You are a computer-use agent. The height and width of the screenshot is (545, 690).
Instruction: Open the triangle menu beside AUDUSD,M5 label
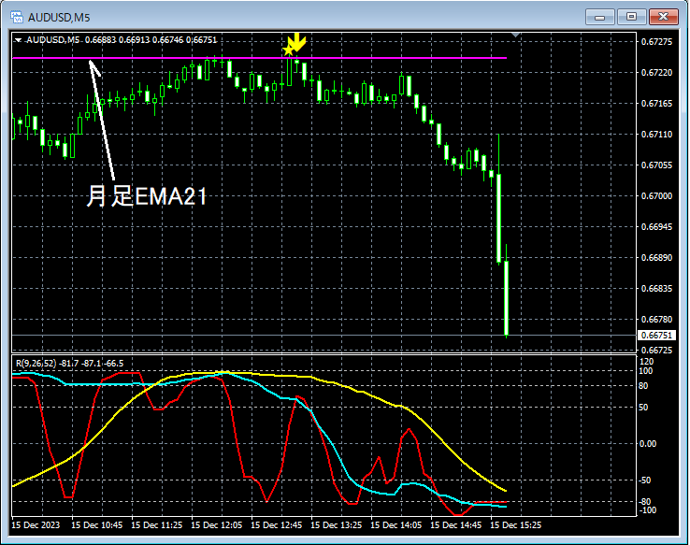[x=18, y=39]
